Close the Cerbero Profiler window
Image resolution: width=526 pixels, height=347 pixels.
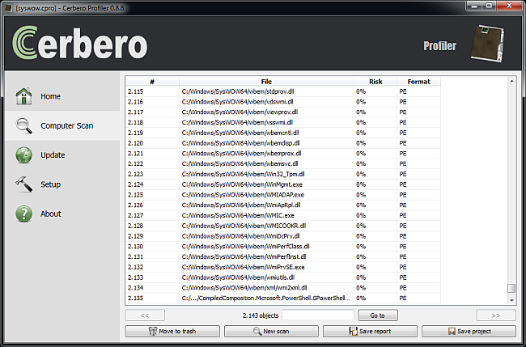[510, 6]
